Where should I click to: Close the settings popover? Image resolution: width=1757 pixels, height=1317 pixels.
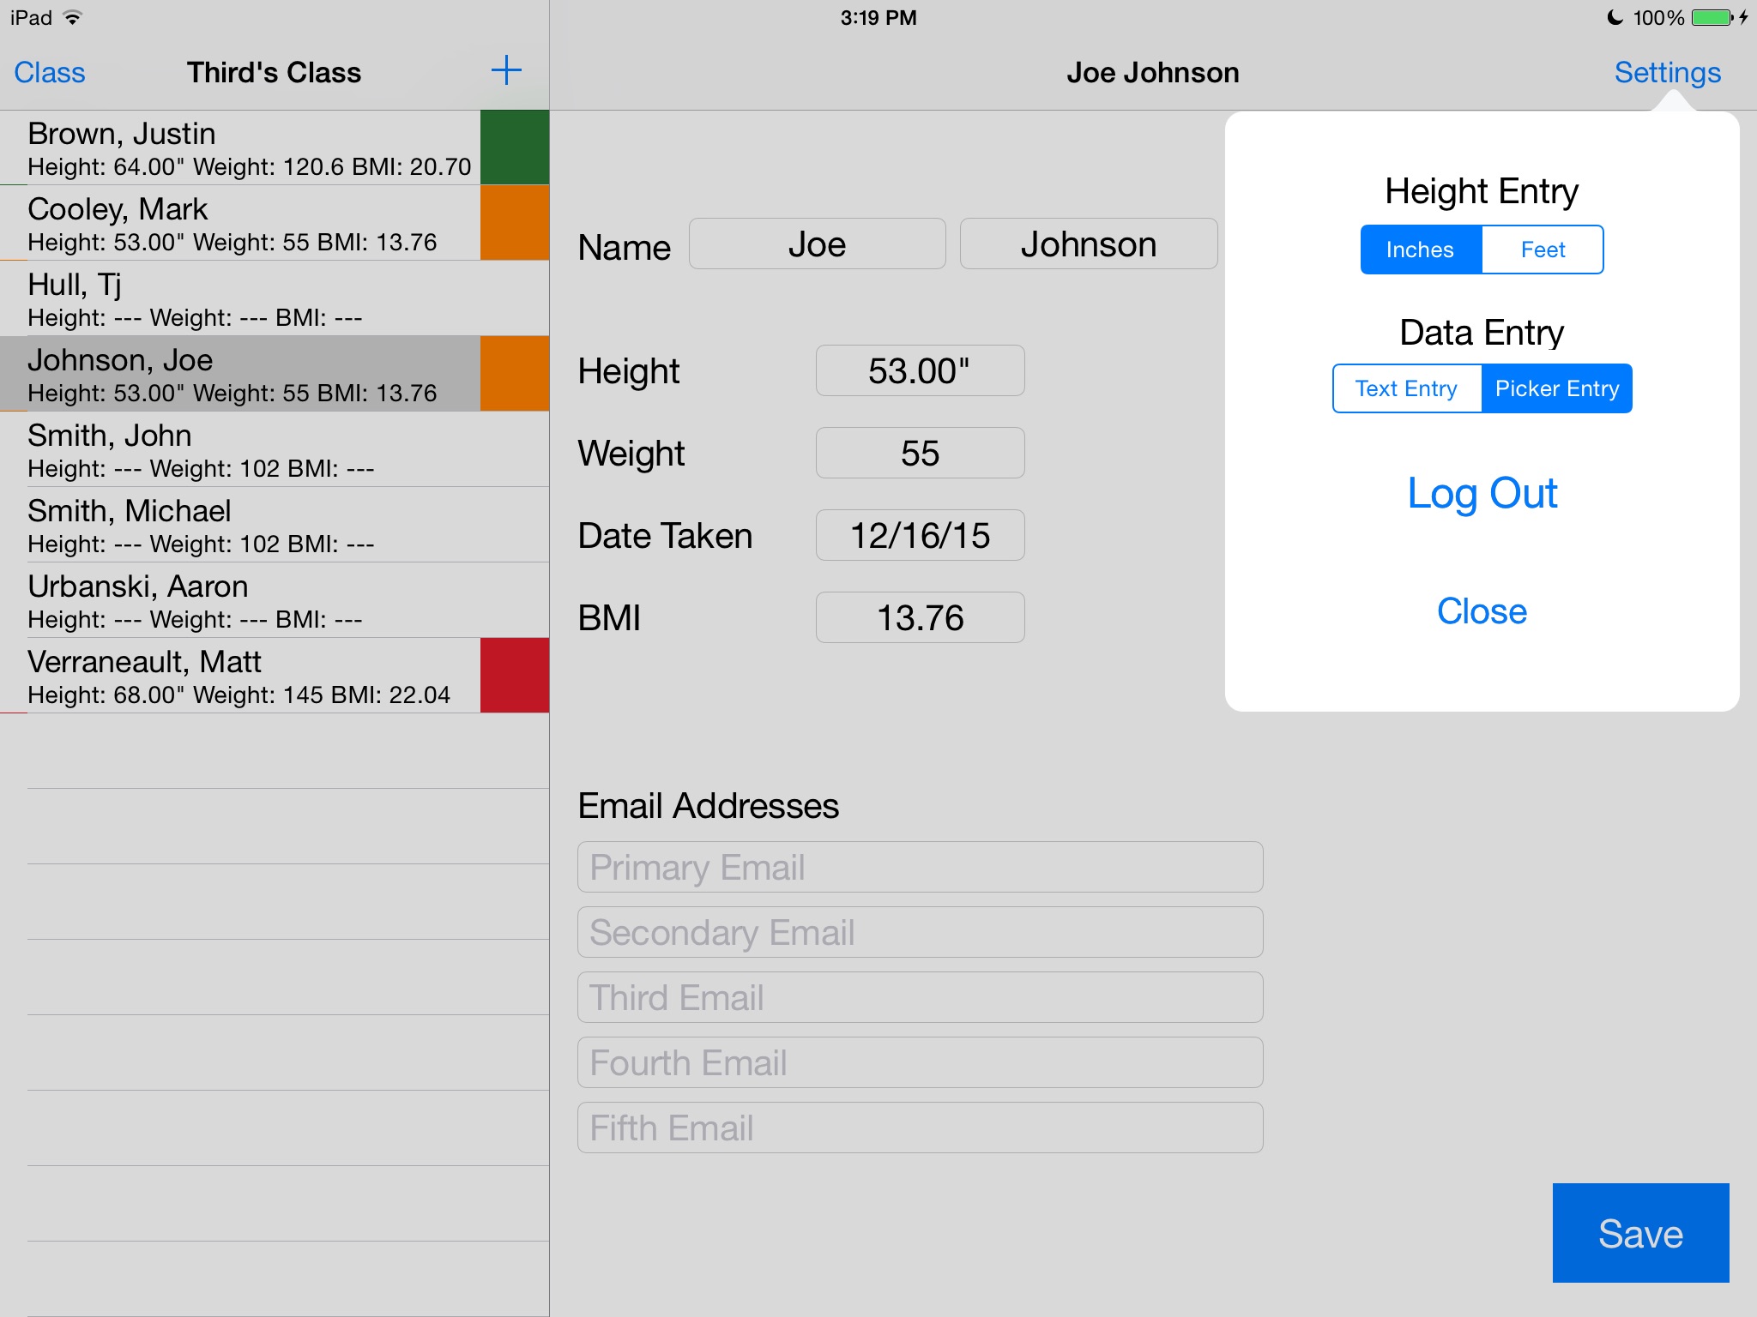(1482, 611)
